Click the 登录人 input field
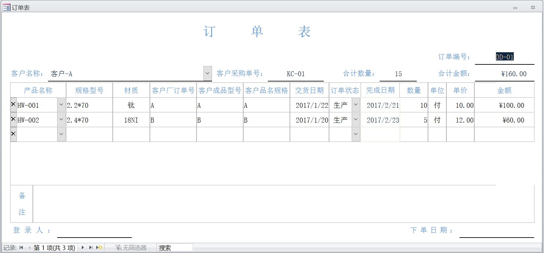The image size is (544, 253). tap(94, 231)
